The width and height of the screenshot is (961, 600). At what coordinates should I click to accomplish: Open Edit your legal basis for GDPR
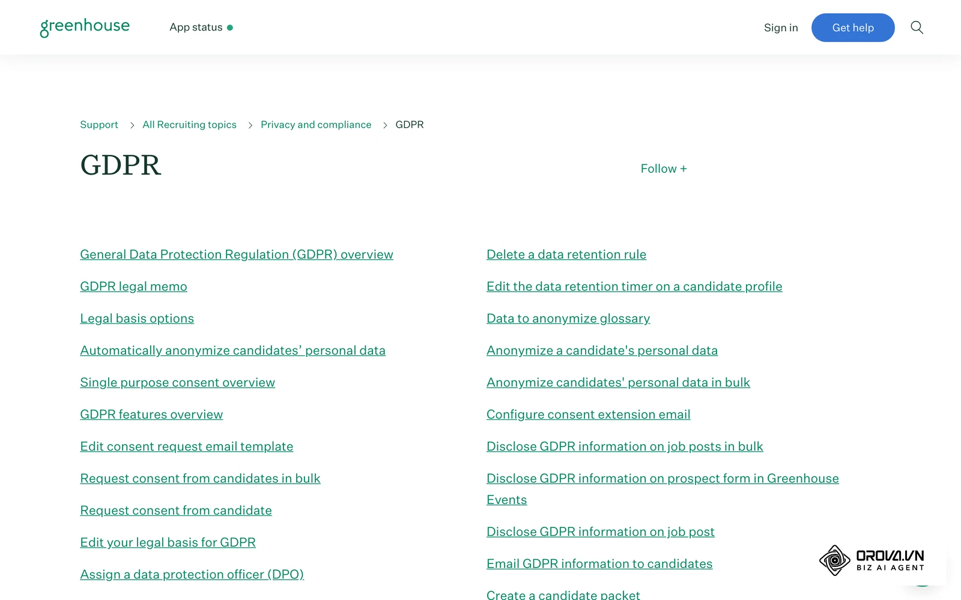point(168,542)
